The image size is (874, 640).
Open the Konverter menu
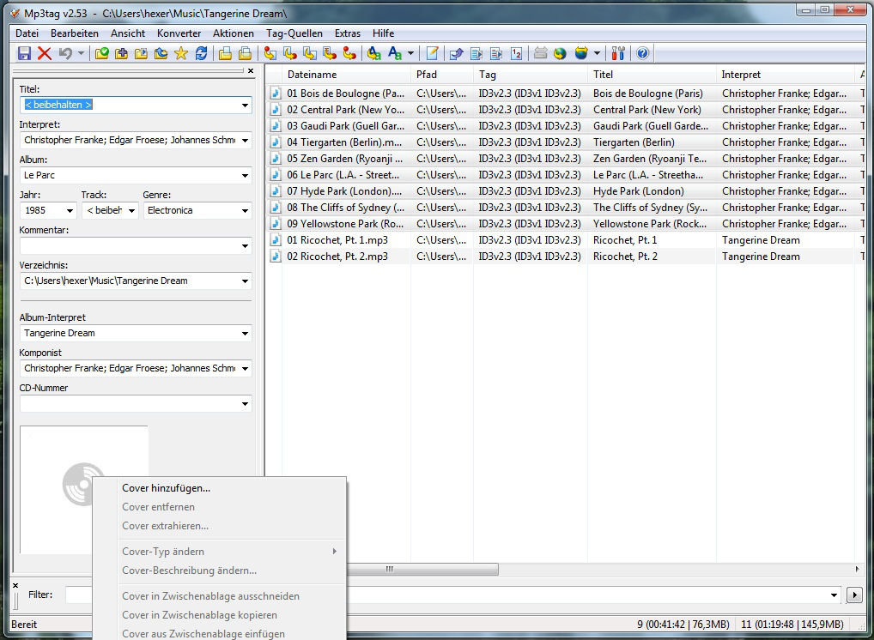179,33
